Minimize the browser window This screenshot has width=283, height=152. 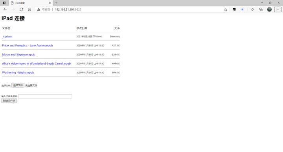click(x=262, y=3)
